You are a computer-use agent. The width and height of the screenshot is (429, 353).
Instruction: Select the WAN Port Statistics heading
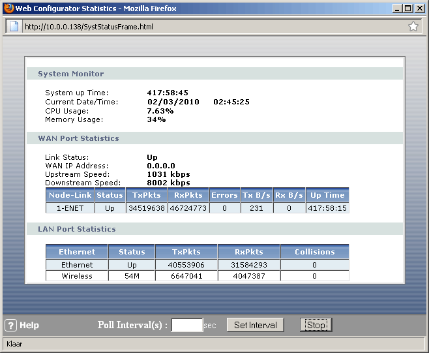[x=78, y=138]
